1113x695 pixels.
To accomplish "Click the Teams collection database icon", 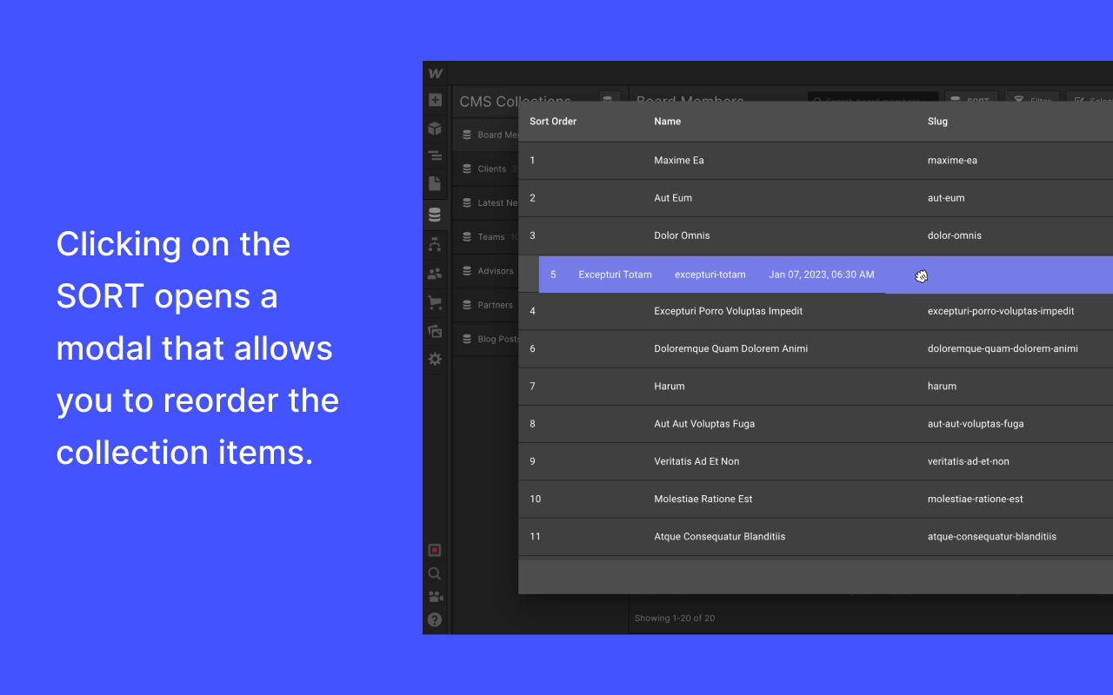I will pos(467,236).
